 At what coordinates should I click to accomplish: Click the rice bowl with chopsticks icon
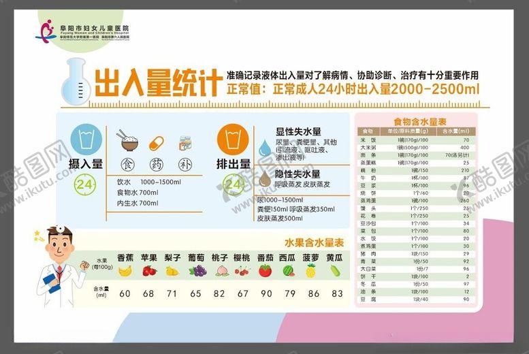point(128,140)
